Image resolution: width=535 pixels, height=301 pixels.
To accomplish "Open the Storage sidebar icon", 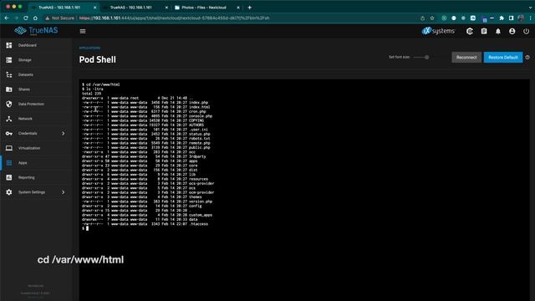I will pyautogui.click(x=9, y=59).
